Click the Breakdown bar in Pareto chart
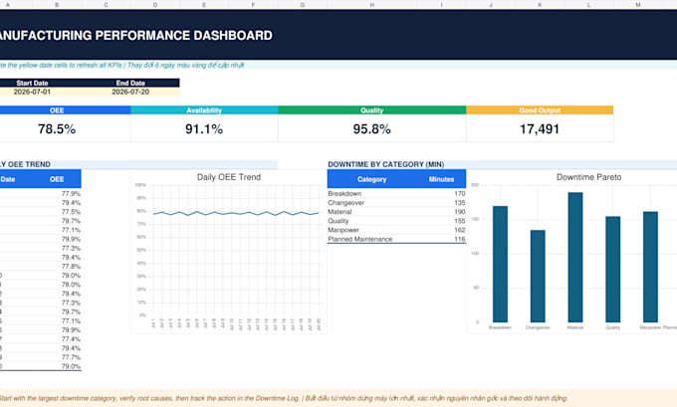677x407 pixels. pyautogui.click(x=500, y=264)
